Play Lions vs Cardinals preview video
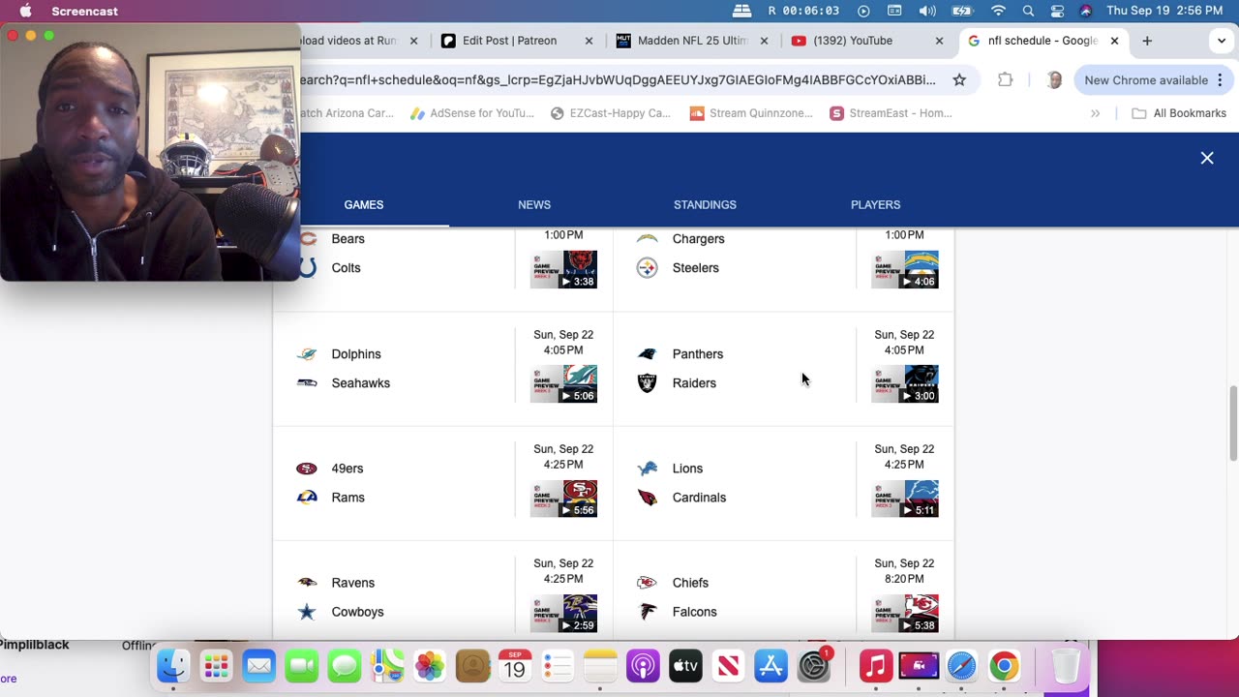 (x=904, y=498)
